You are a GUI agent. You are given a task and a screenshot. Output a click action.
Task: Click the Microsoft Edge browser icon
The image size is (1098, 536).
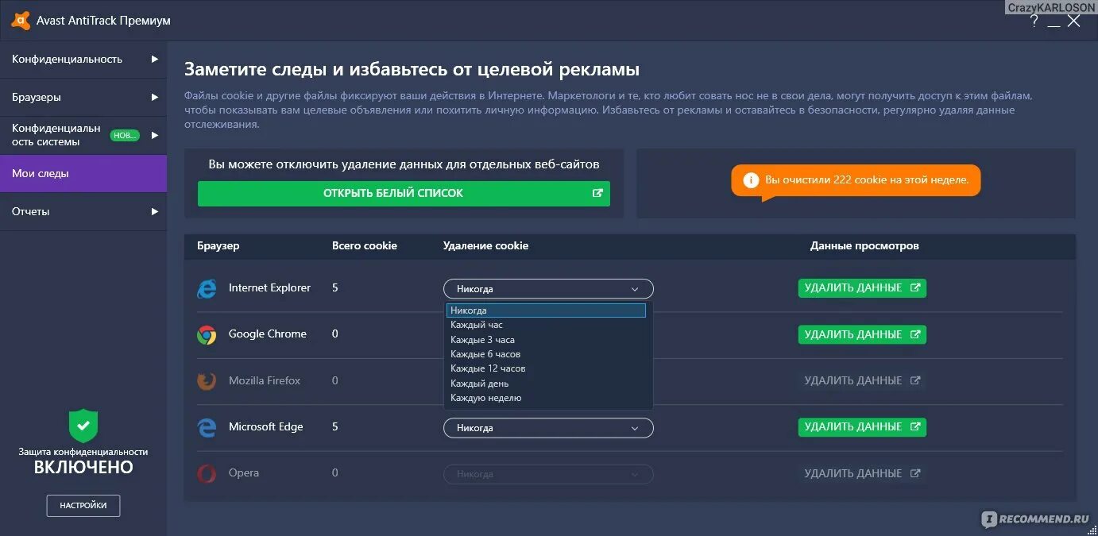(207, 427)
